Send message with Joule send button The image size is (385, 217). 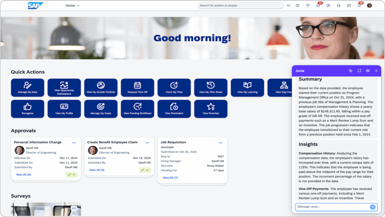click(x=373, y=207)
